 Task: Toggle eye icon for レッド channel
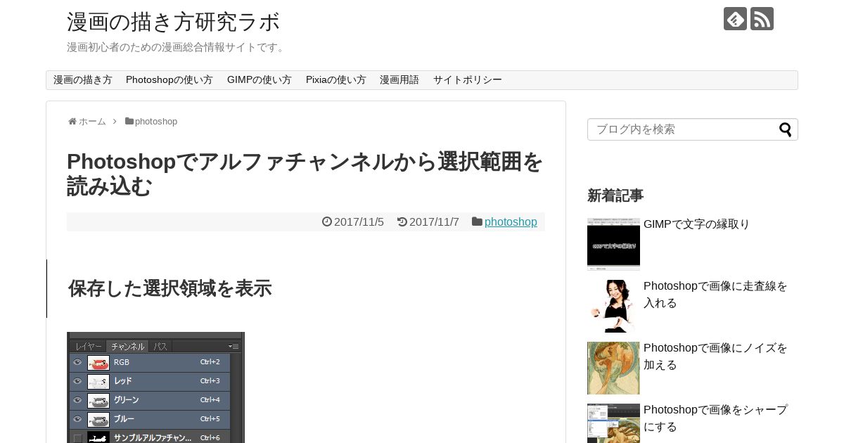77,382
